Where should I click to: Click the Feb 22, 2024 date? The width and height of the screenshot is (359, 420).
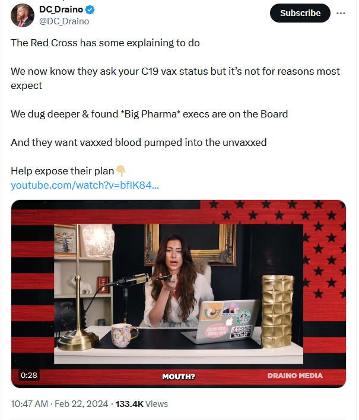81,403
